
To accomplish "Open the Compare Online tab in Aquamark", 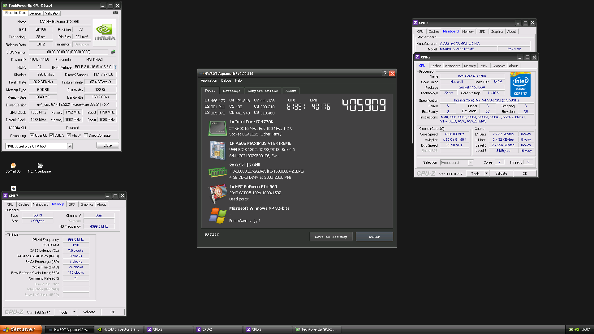I will pyautogui.click(x=263, y=91).
